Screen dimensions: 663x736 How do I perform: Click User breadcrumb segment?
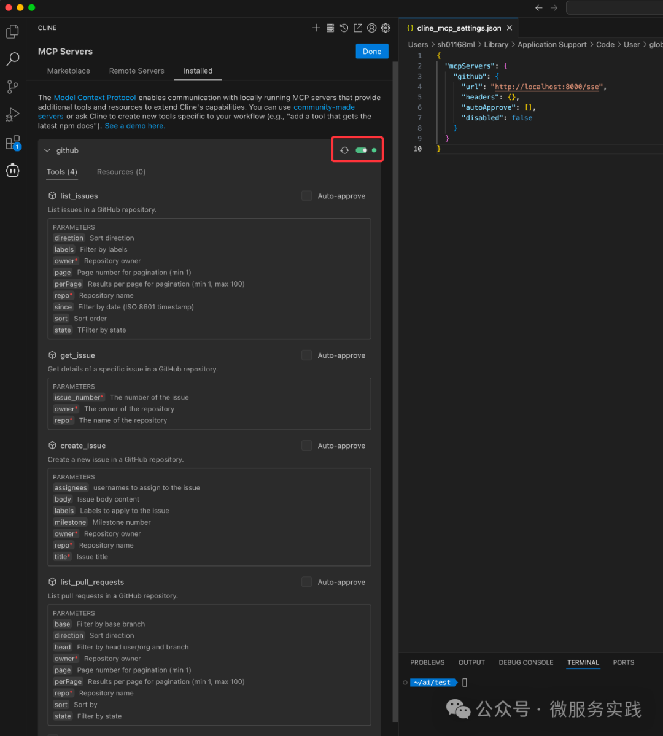coord(632,45)
